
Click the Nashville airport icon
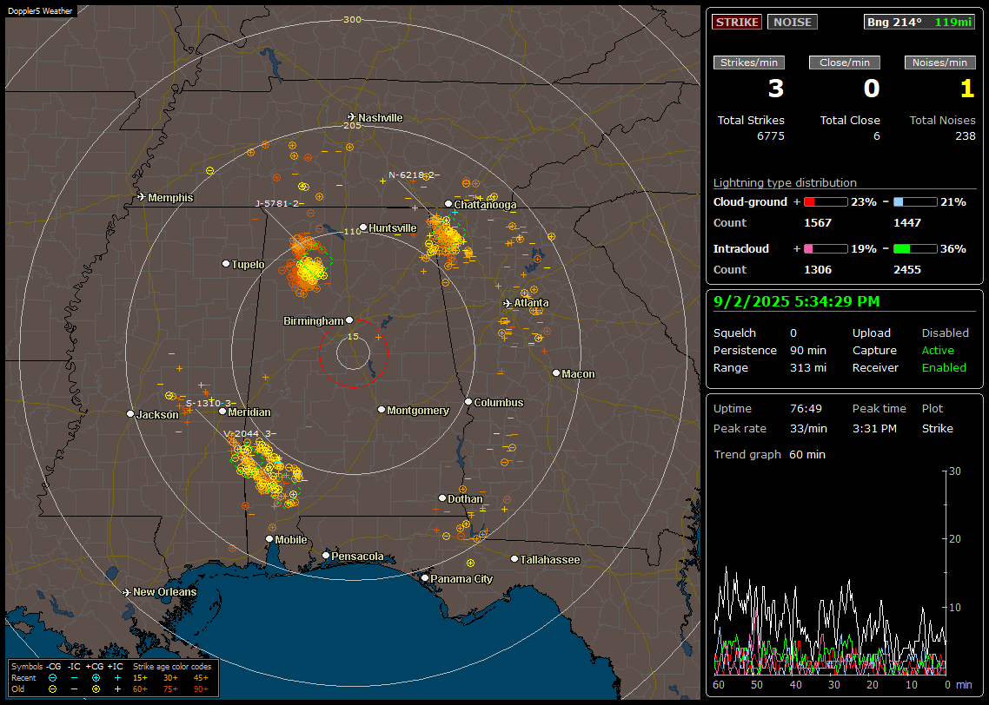pos(351,117)
